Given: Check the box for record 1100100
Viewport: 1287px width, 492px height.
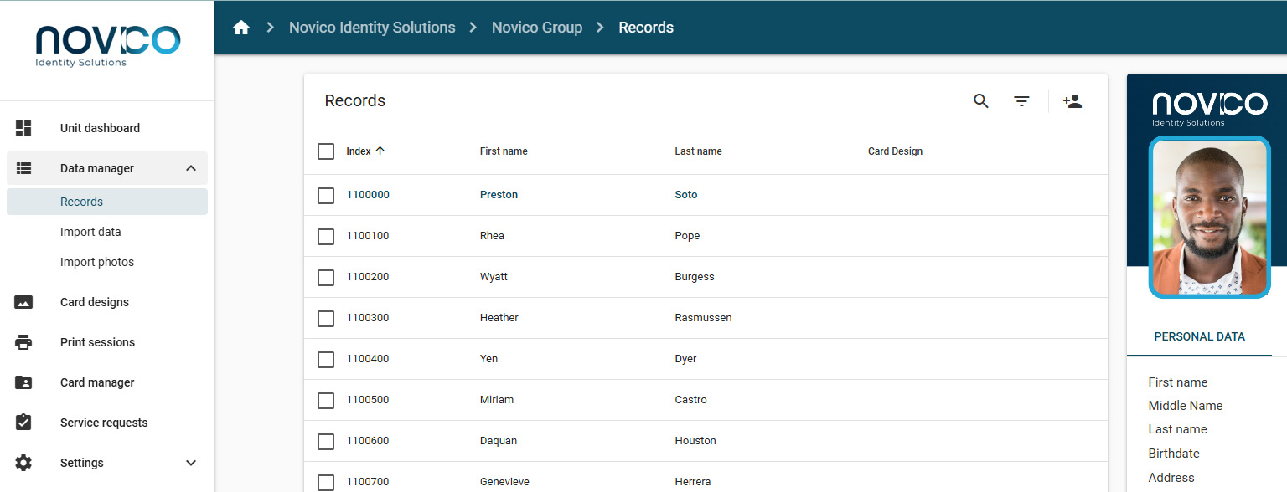Looking at the screenshot, I should pyautogui.click(x=326, y=236).
